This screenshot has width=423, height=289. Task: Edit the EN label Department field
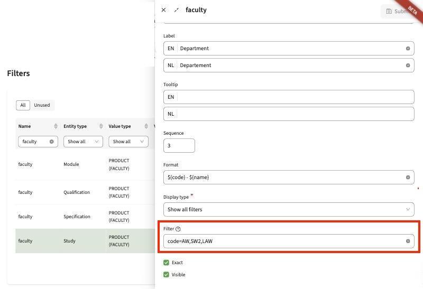click(x=289, y=49)
